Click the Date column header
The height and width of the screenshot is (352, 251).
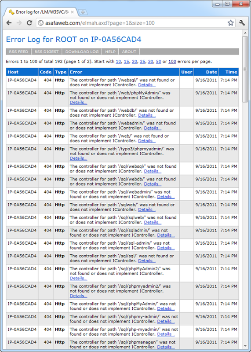[x=206, y=72]
